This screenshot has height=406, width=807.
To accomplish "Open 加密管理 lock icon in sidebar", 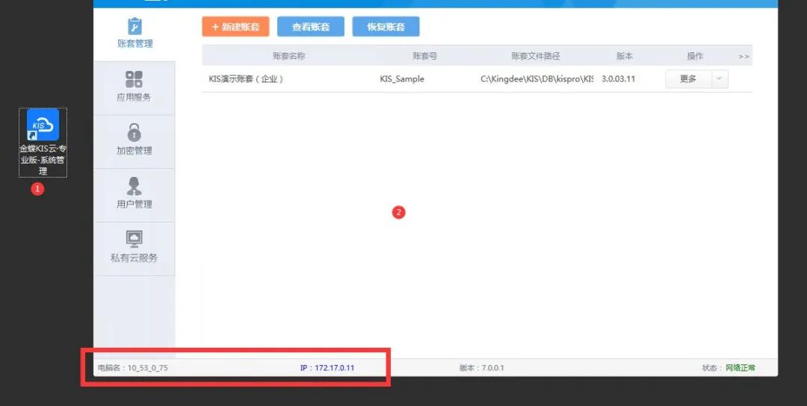I will tap(134, 133).
